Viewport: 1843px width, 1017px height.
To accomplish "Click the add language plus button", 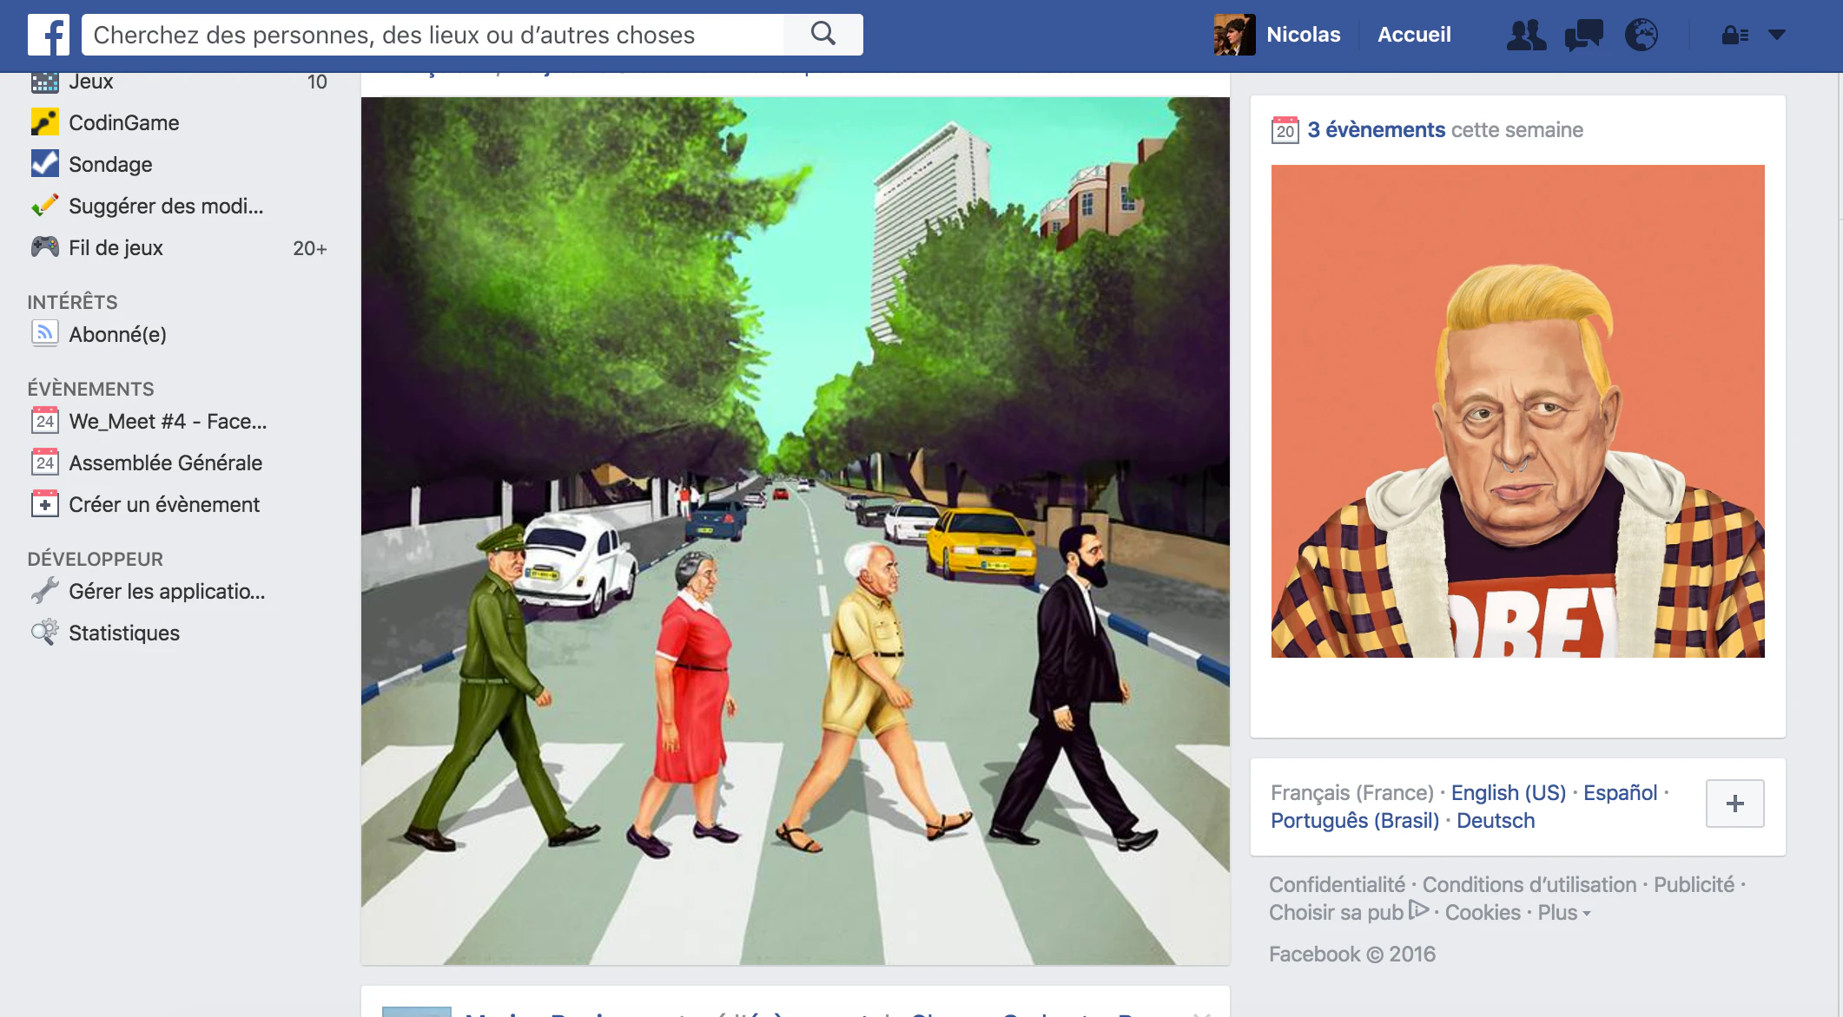I will (x=1734, y=804).
